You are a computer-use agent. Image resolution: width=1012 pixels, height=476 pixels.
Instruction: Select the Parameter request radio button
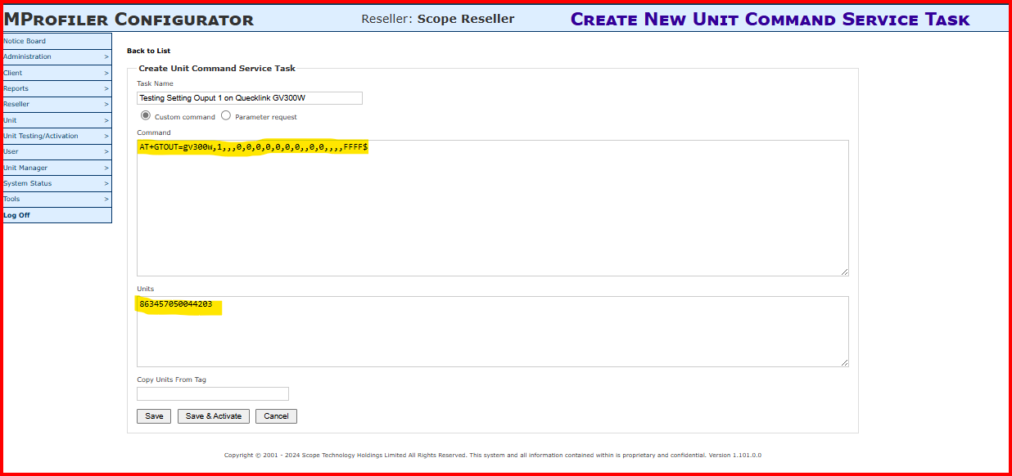coord(226,116)
